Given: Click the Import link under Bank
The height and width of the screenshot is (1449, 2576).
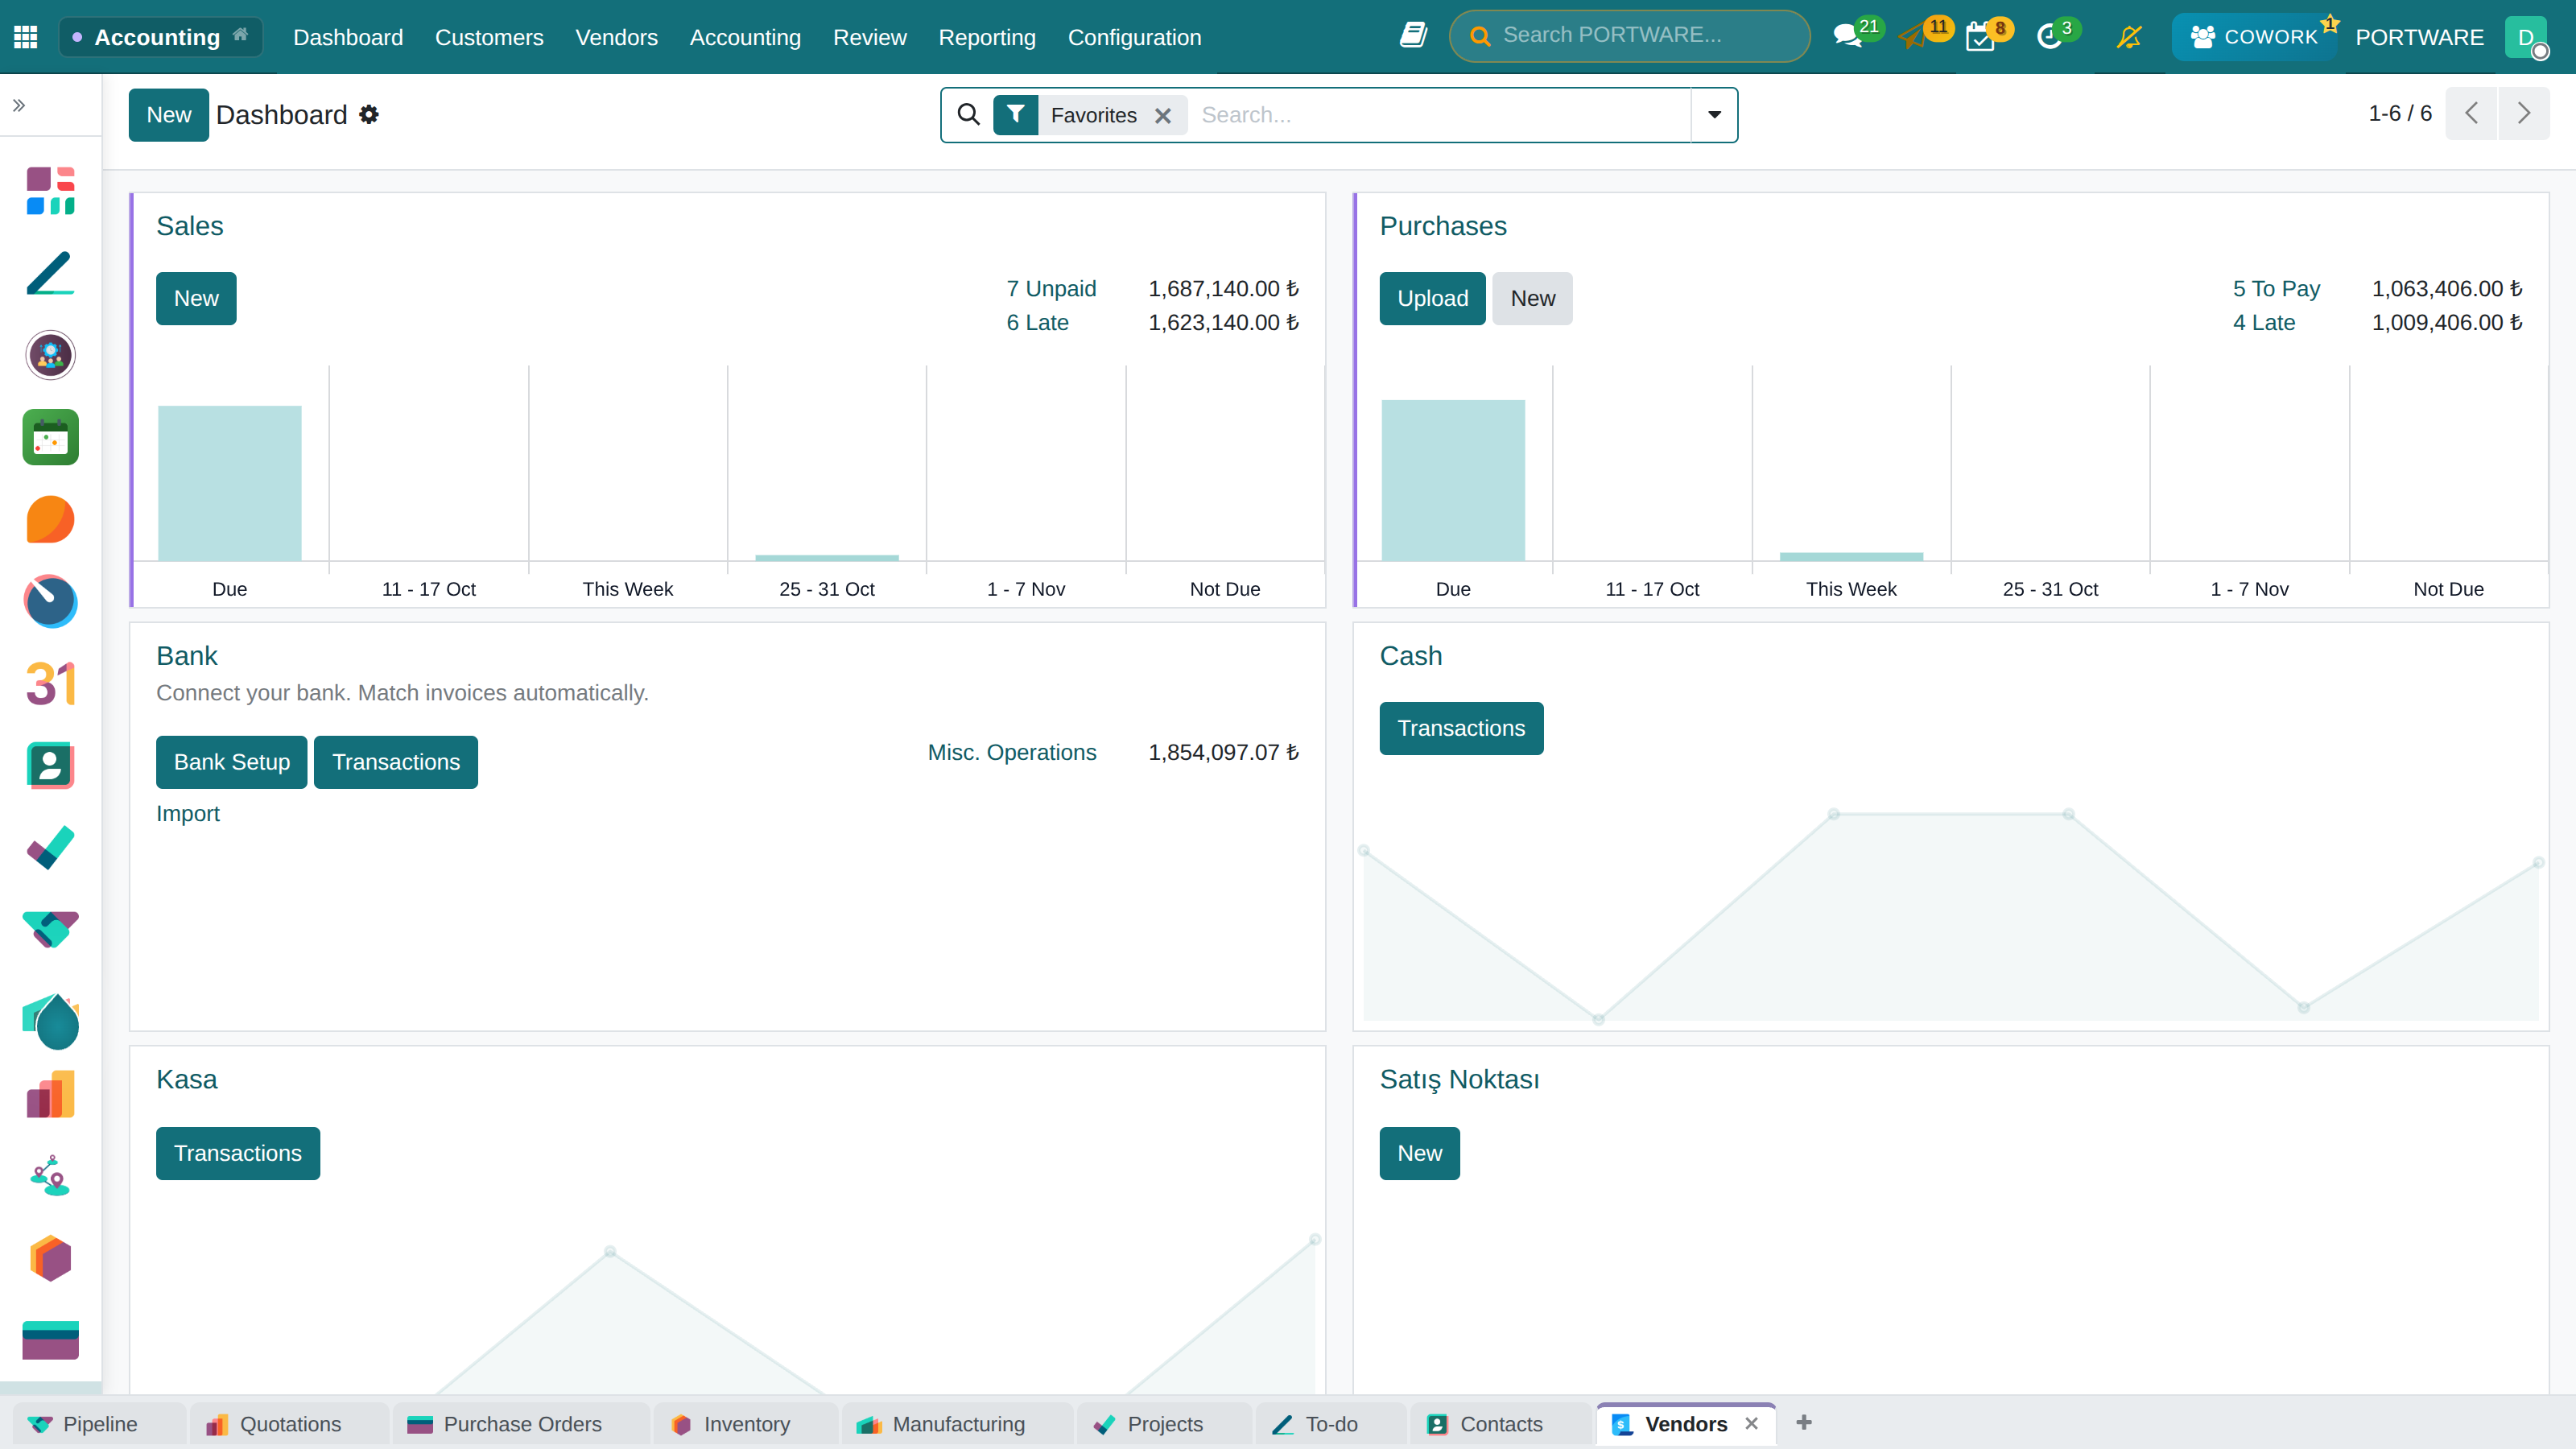Looking at the screenshot, I should pyautogui.click(x=187, y=813).
